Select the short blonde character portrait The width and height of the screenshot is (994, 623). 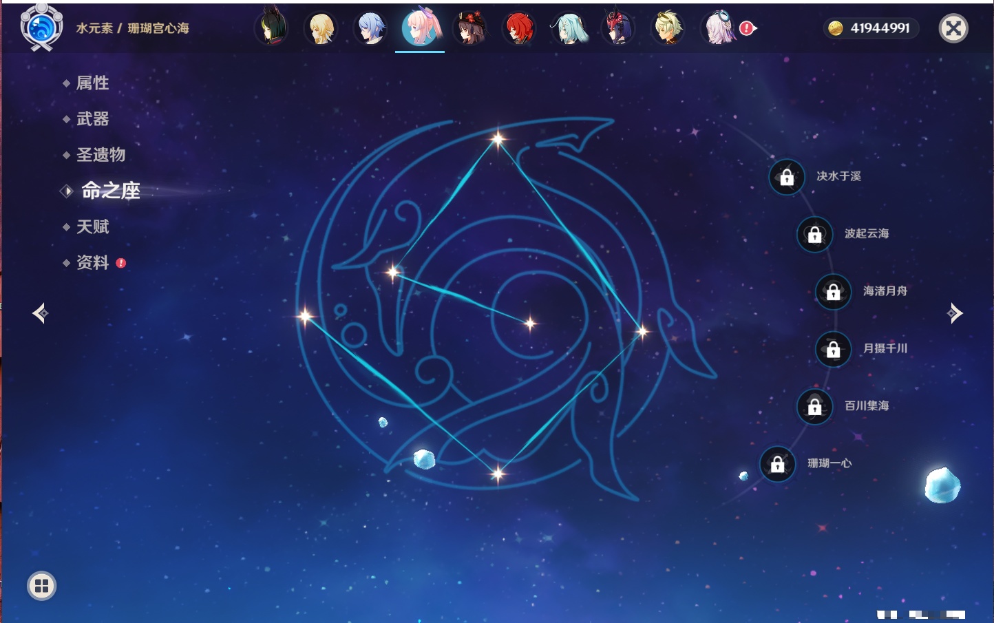[x=668, y=28]
